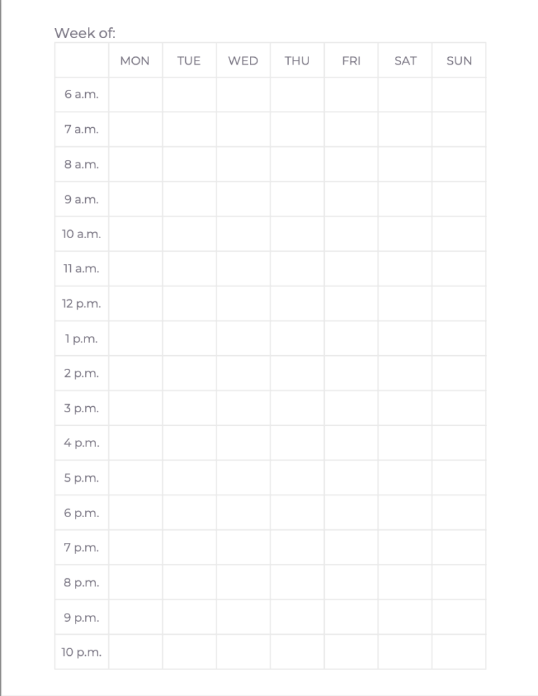Click the empty top-left table corner cell
Screen dimensions: 538x696
coord(82,61)
